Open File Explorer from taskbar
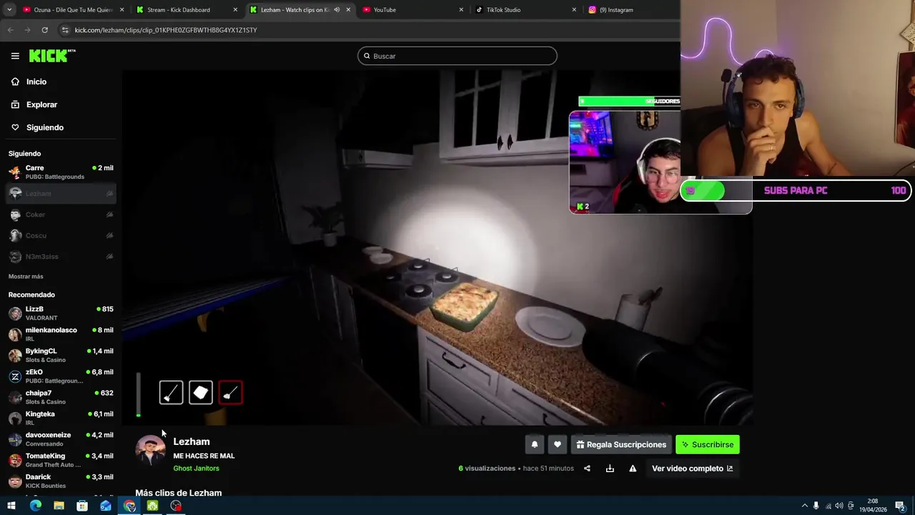 click(59, 506)
